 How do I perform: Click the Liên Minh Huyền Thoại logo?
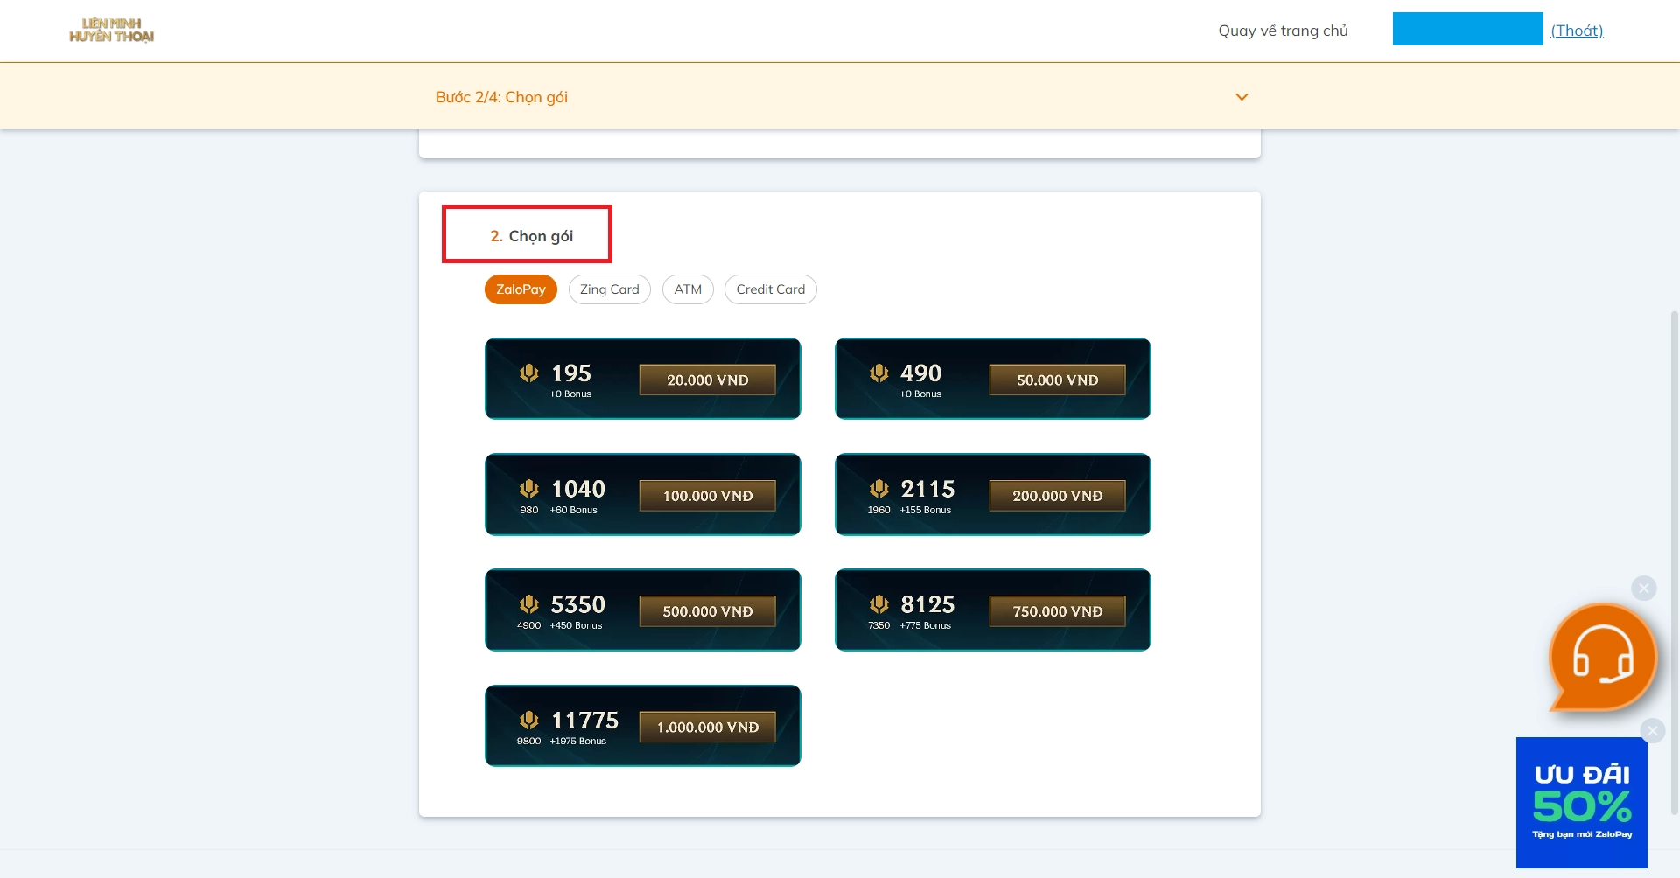[x=111, y=31]
